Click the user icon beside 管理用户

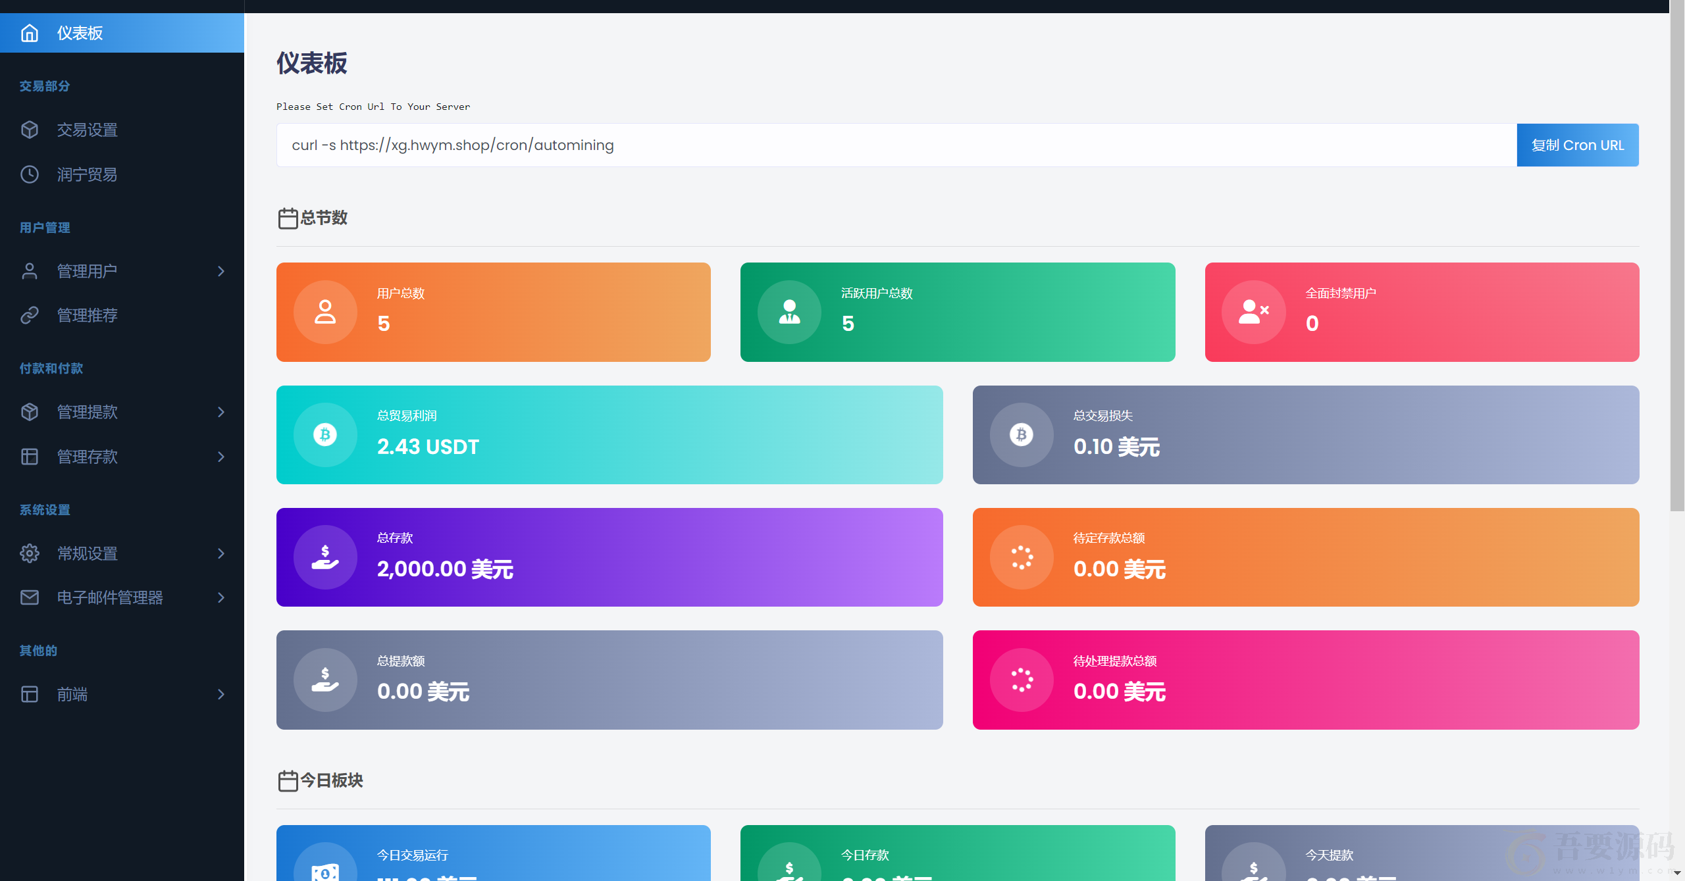click(x=30, y=271)
